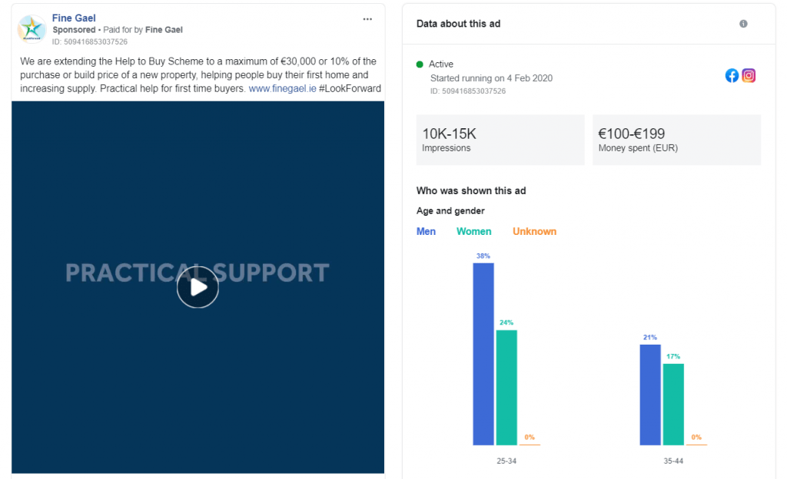Click the Facebook platform icon
The width and height of the screenshot is (787, 479).
732,75
